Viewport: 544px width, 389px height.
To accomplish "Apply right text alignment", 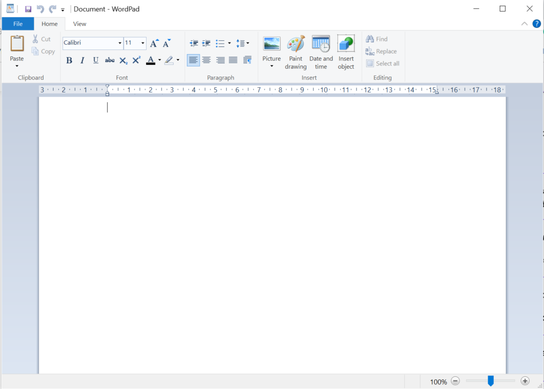I will [x=220, y=60].
